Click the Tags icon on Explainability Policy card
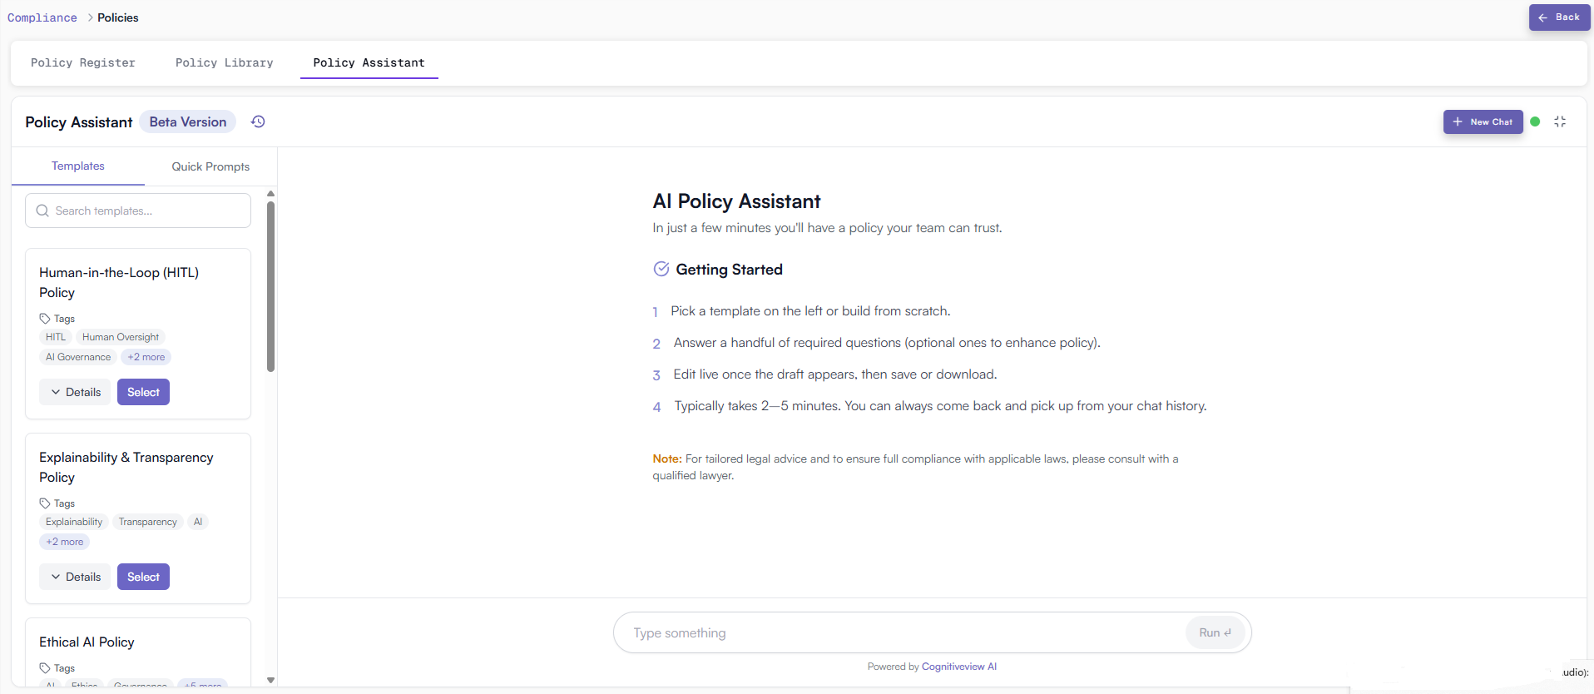Screen dimensions: 1594x694 point(45,503)
